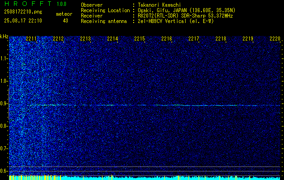
Task: Click the 2218 time marker
Action: tap(221, 39)
